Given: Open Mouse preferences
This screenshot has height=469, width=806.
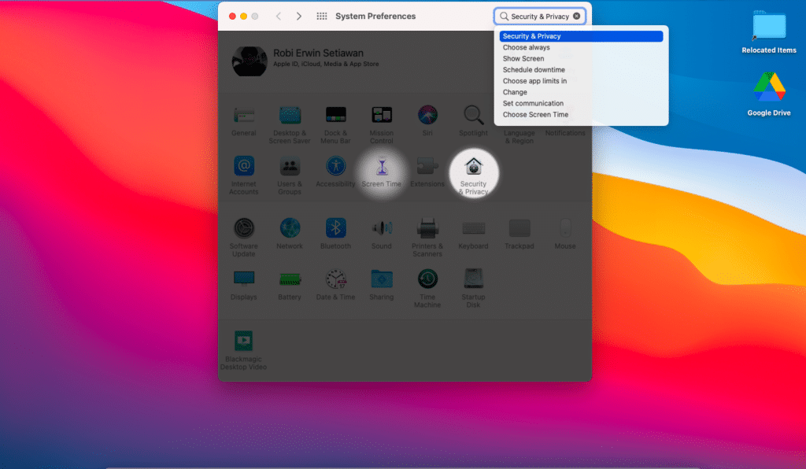Looking at the screenshot, I should [565, 234].
